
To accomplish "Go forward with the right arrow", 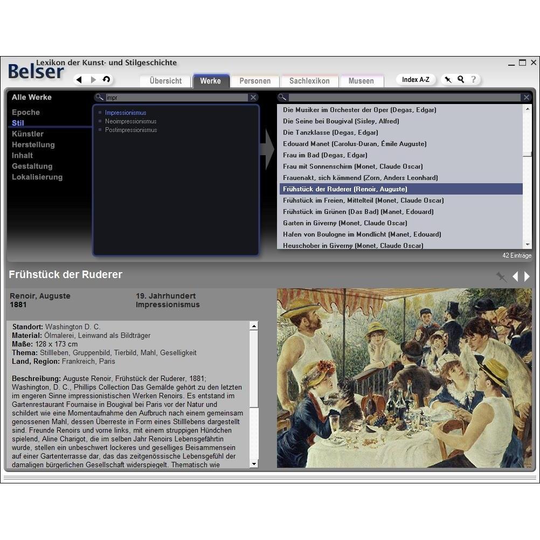I will [93, 80].
